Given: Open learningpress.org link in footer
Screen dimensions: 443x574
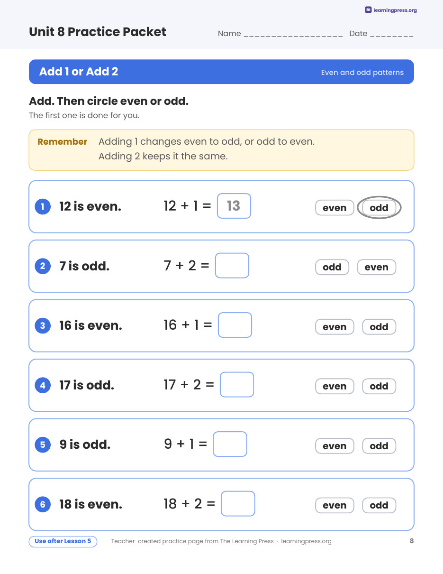Looking at the screenshot, I should (x=306, y=541).
